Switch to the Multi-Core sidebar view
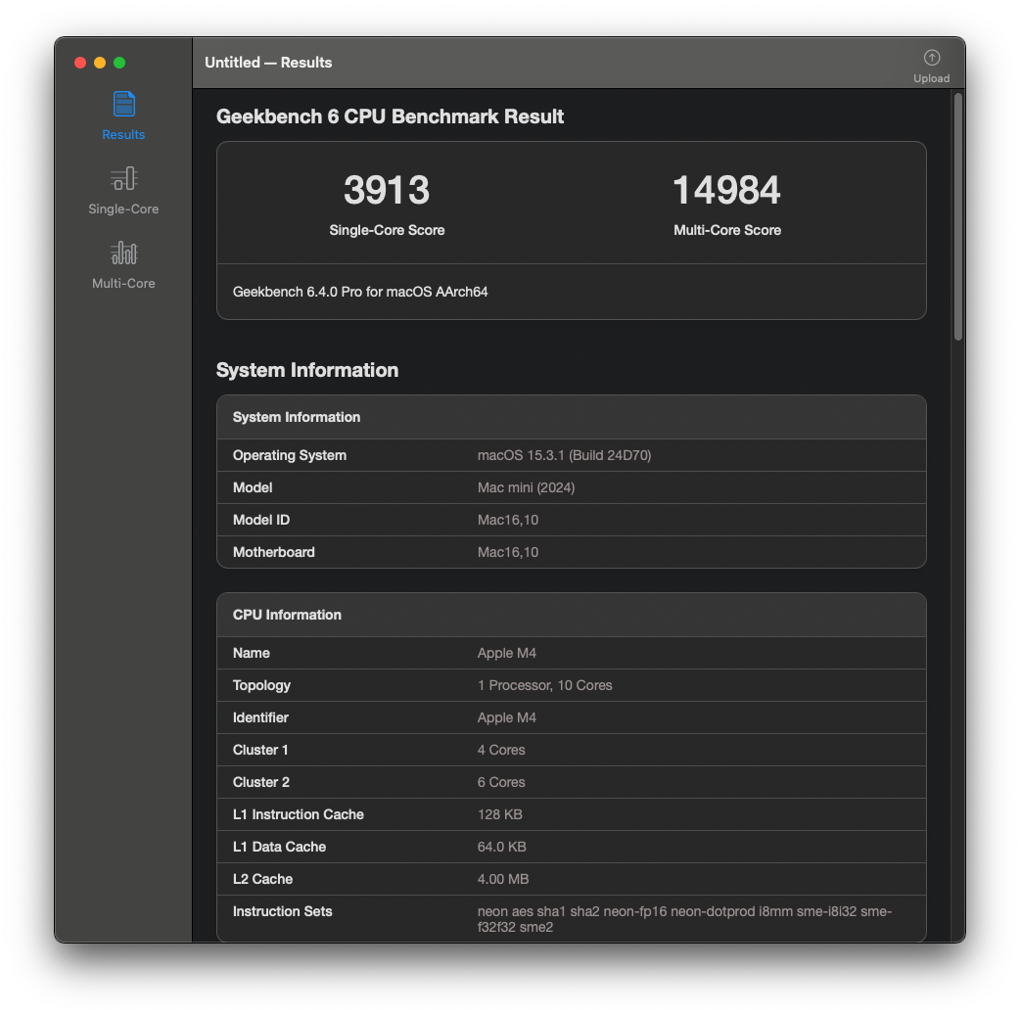The image size is (1020, 1015). tap(123, 264)
